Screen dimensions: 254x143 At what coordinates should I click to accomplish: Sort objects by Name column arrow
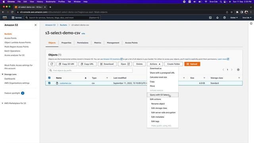pos(86,78)
